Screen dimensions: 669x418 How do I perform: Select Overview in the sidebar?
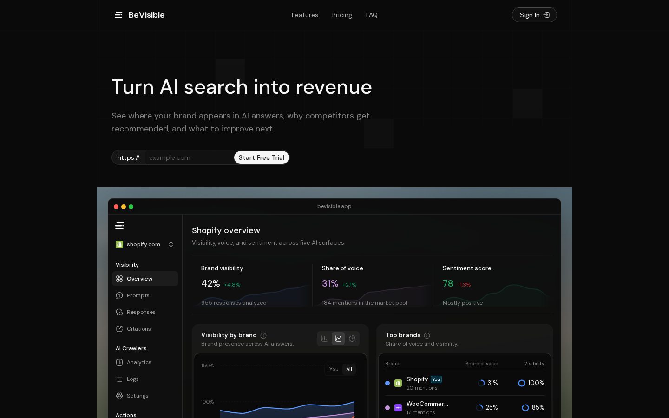(x=145, y=279)
